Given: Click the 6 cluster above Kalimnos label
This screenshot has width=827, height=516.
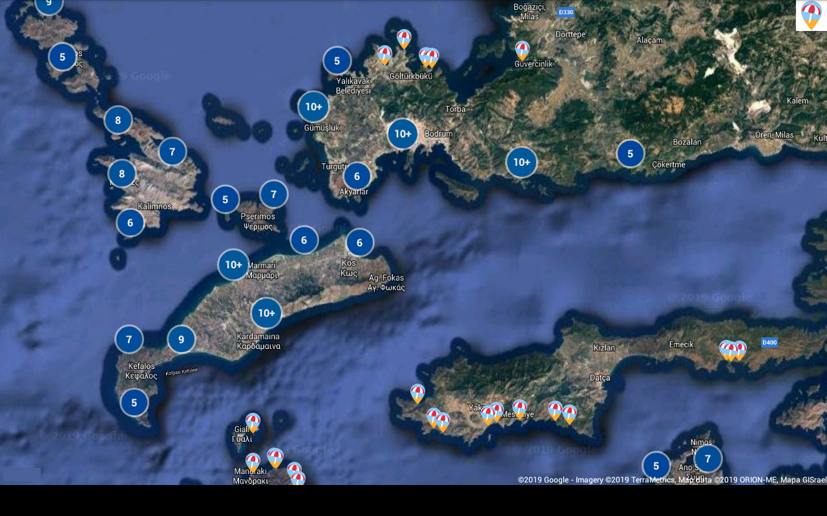Looking at the screenshot, I should 131,223.
